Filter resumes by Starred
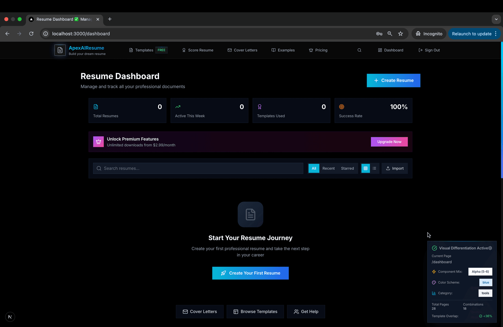 [347, 168]
